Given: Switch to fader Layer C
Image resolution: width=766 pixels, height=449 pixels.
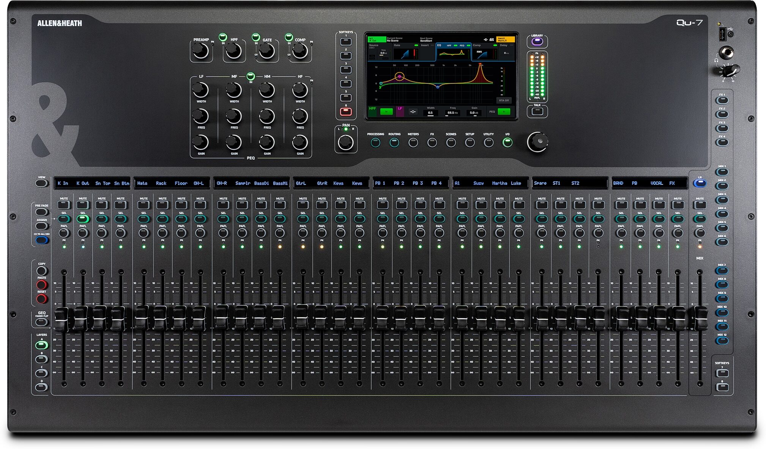Looking at the screenshot, I should point(41,373).
